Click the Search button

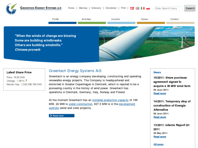click(190, 8)
